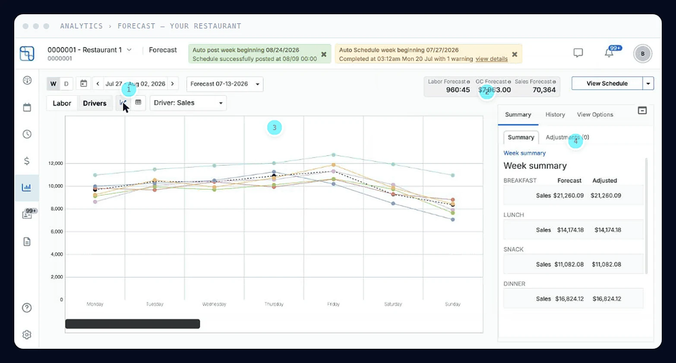Click the Sales Forecast info icon
The image size is (676, 363).
554,82
